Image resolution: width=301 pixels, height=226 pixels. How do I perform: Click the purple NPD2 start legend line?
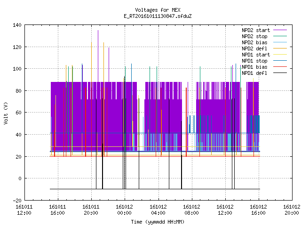pyautogui.click(x=280, y=30)
